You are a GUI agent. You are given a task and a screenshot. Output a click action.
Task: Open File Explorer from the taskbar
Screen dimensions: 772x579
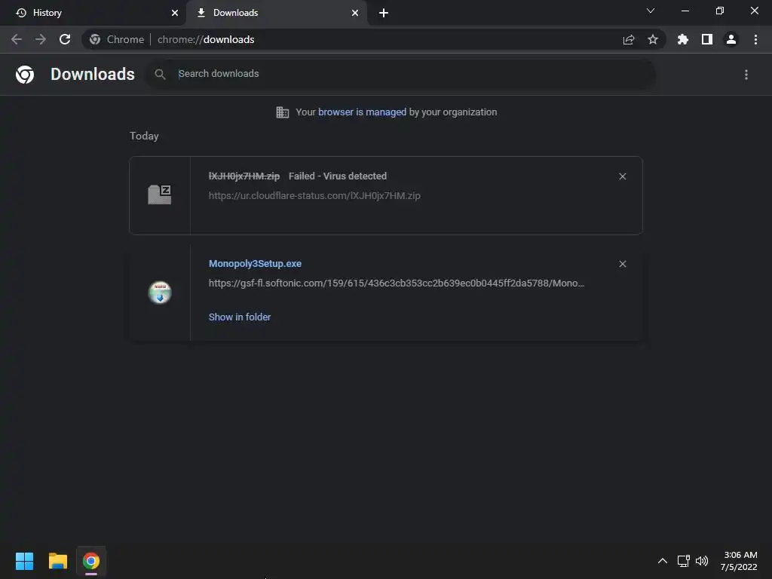(x=57, y=561)
